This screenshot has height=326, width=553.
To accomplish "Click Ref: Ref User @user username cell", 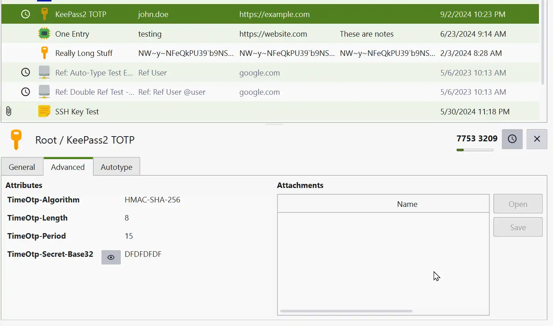I will tap(172, 92).
